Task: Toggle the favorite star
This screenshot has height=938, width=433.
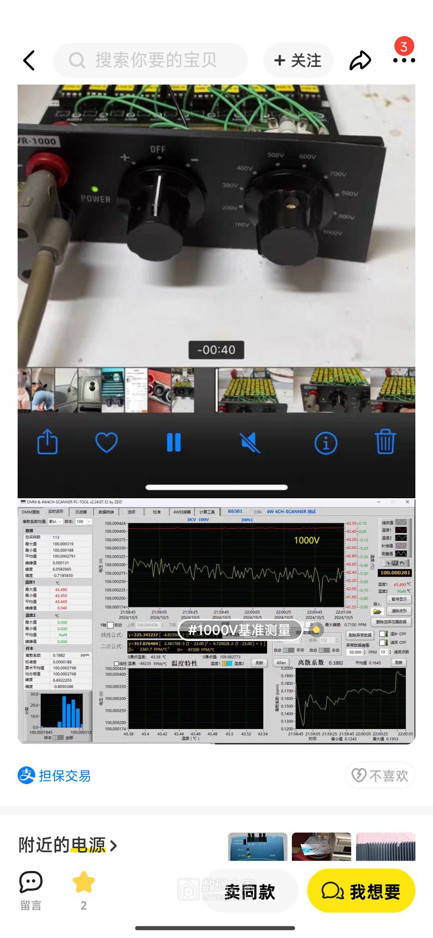Action: click(83, 883)
